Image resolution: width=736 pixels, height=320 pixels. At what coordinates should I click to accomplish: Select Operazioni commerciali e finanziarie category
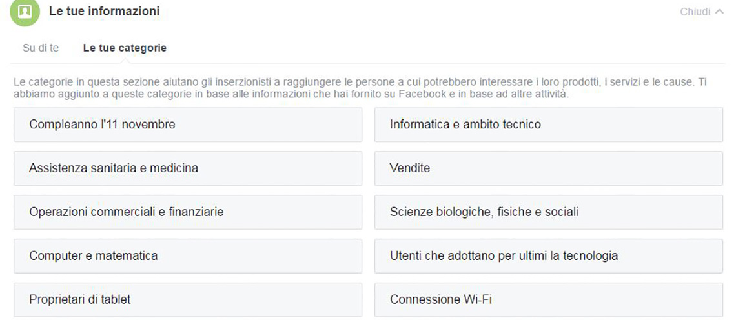188,212
